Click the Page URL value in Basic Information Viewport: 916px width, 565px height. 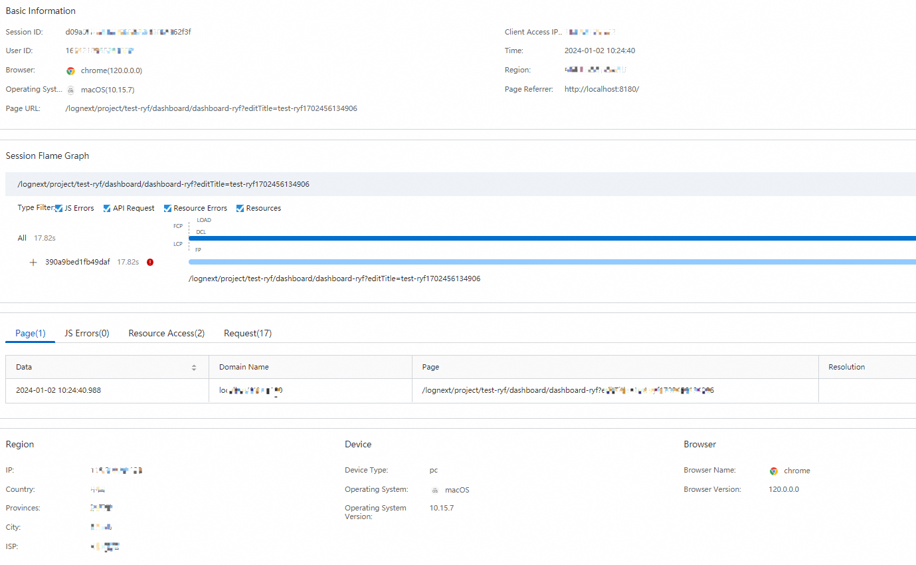point(211,108)
